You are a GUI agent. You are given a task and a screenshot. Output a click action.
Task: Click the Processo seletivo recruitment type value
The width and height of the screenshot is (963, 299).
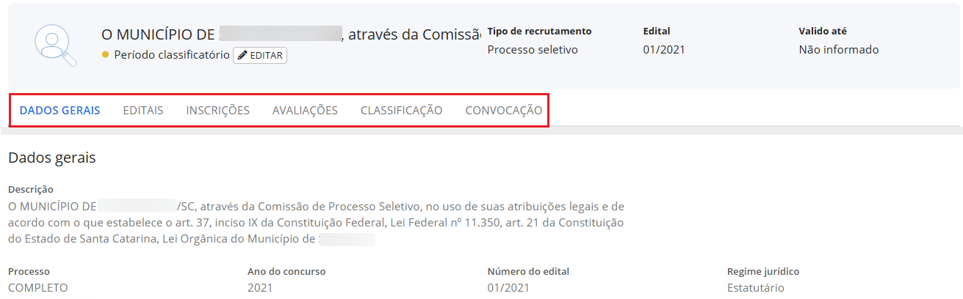click(533, 50)
